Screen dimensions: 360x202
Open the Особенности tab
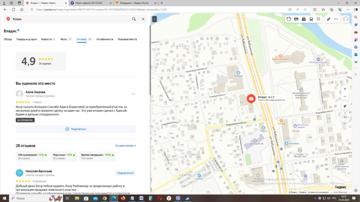tap(105, 39)
